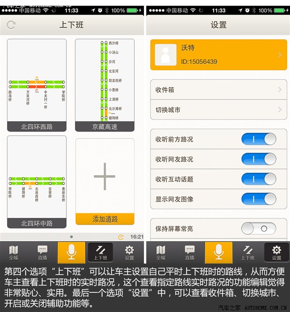This screenshot has height=312, width=290.
Task: Open 设置 gear tab on left screen
Action: (x=130, y=253)
